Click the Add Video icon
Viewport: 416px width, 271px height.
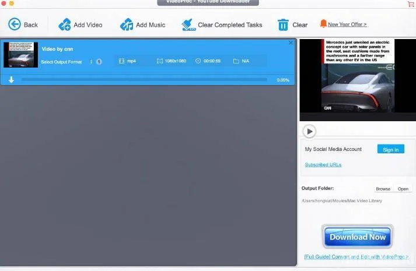(65, 24)
